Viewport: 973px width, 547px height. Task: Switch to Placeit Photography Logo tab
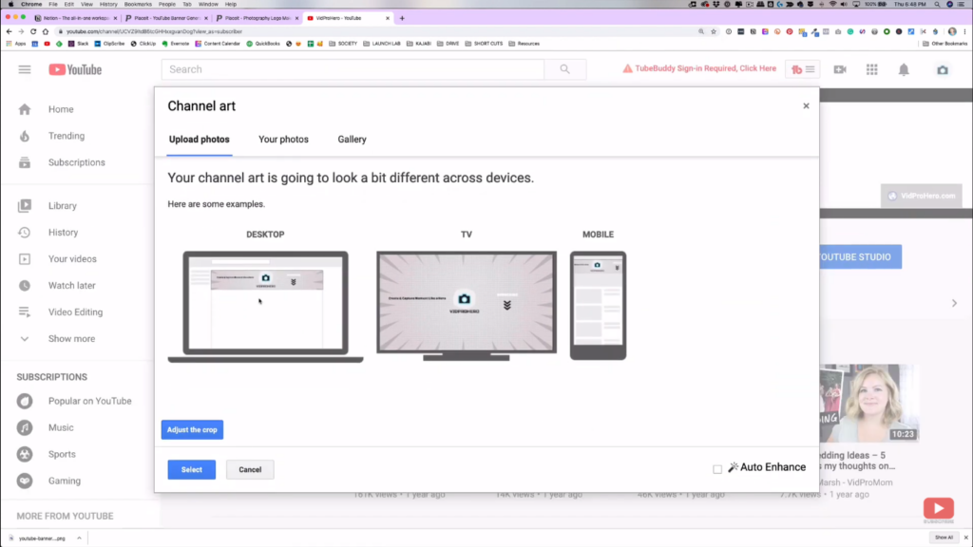[x=257, y=18]
